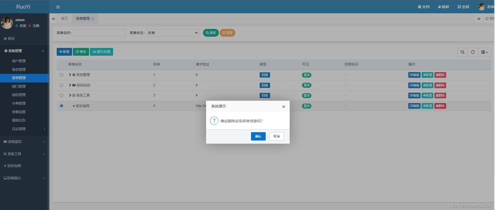Screen dimensions: 495x210
Task: Click the 新增 toolbar button
Action: pyautogui.click(x=64, y=52)
